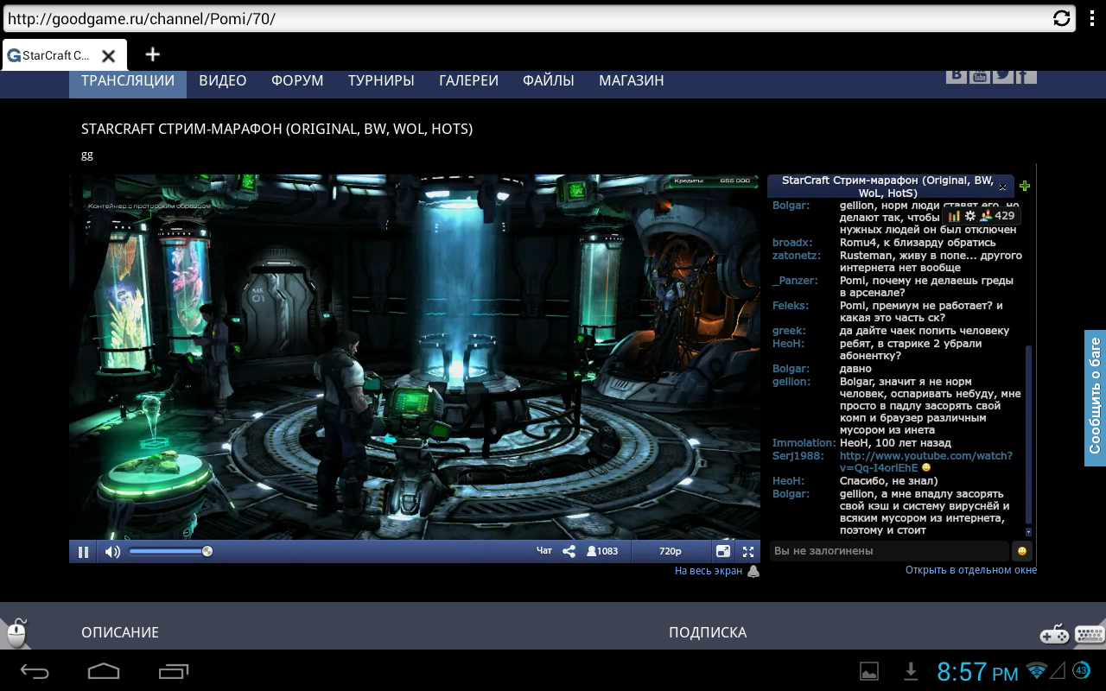Click the battery 43 indicator
This screenshot has width=1106, height=691.
pyautogui.click(x=1081, y=670)
